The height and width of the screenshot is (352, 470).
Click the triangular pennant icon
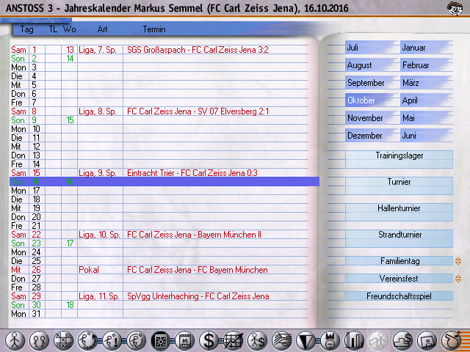click(x=305, y=340)
